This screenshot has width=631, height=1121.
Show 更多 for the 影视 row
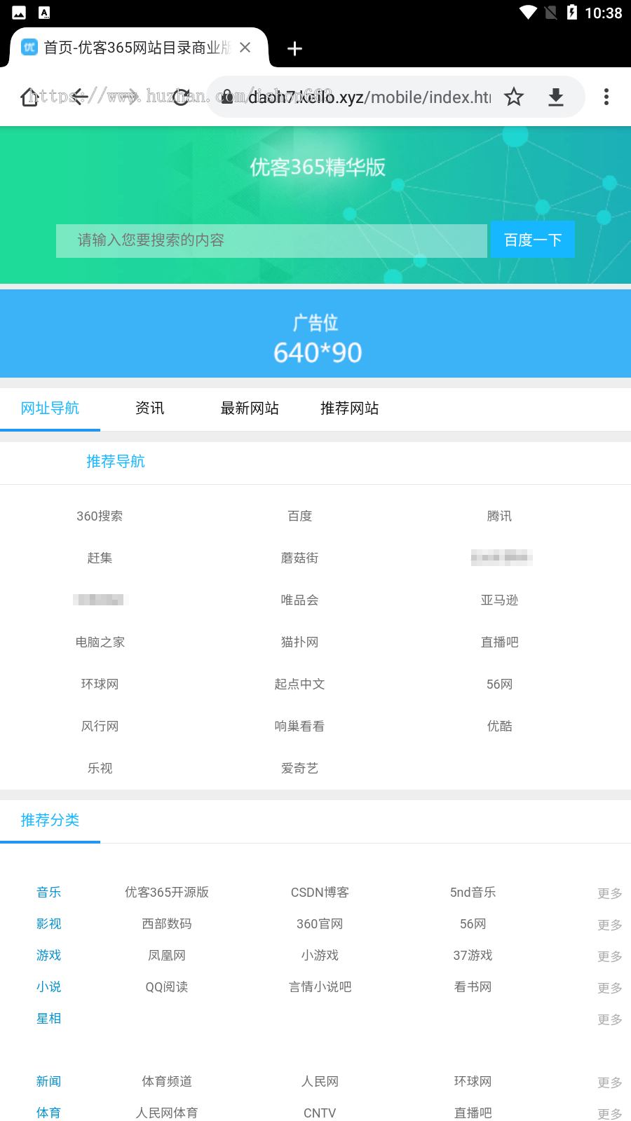(x=610, y=925)
